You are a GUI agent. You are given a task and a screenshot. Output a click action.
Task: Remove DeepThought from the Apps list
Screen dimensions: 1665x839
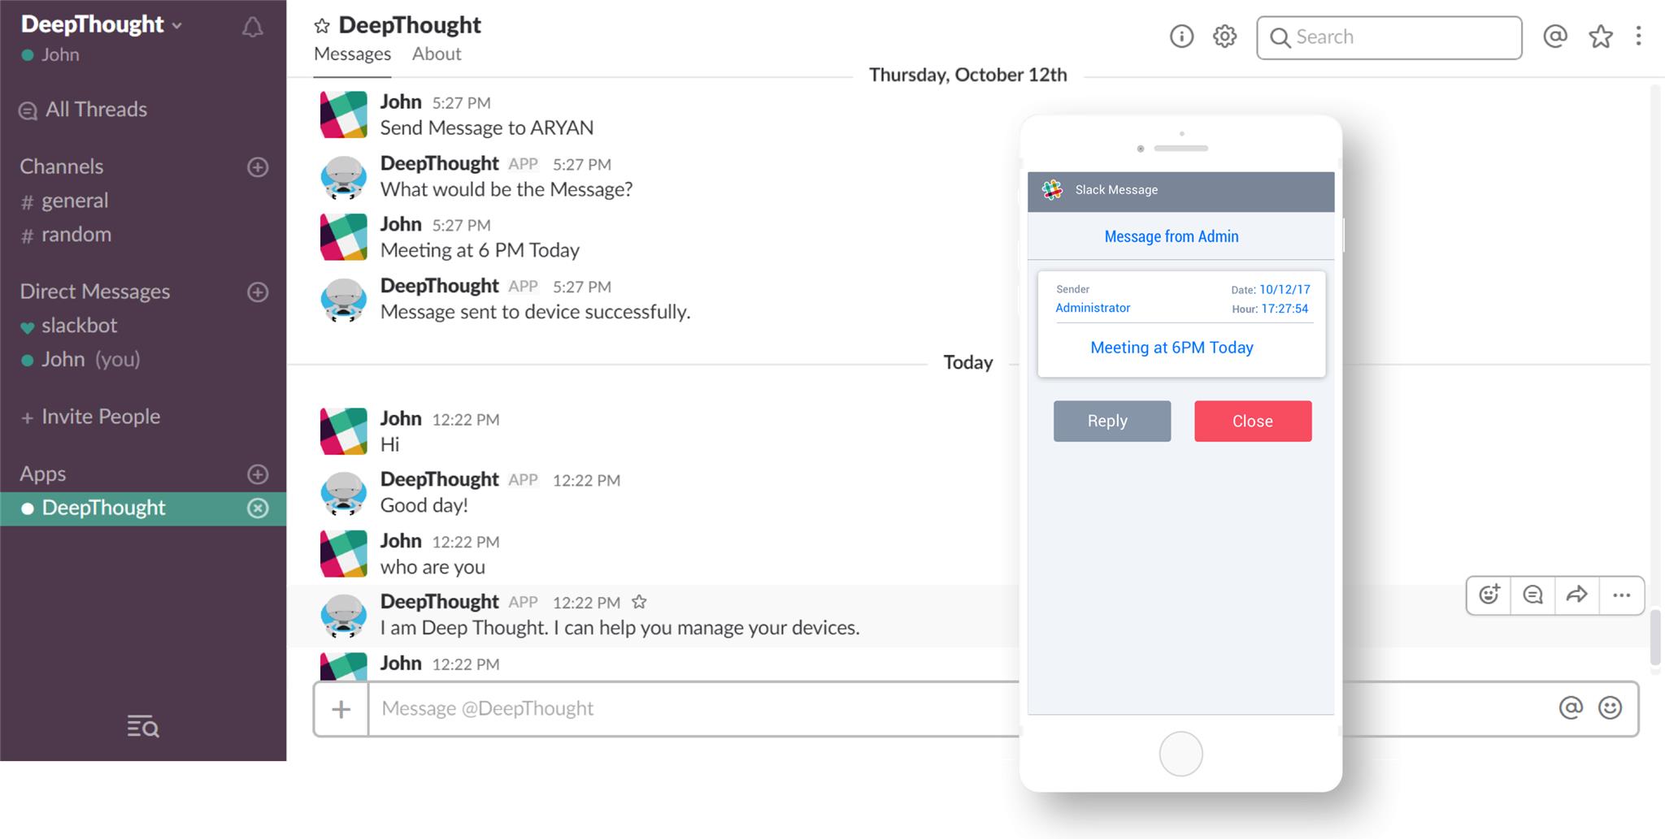coord(258,508)
